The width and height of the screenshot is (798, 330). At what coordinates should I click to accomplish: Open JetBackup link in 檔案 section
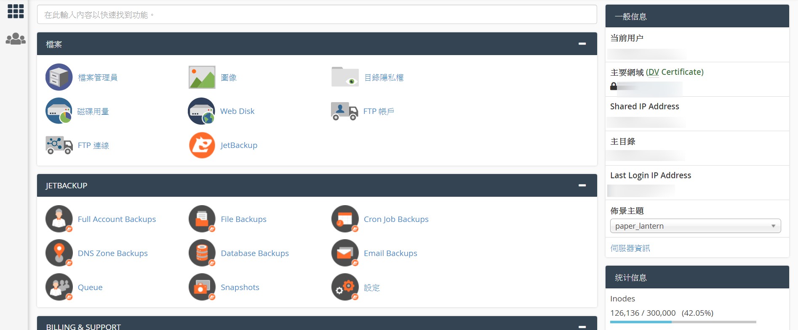(x=239, y=145)
